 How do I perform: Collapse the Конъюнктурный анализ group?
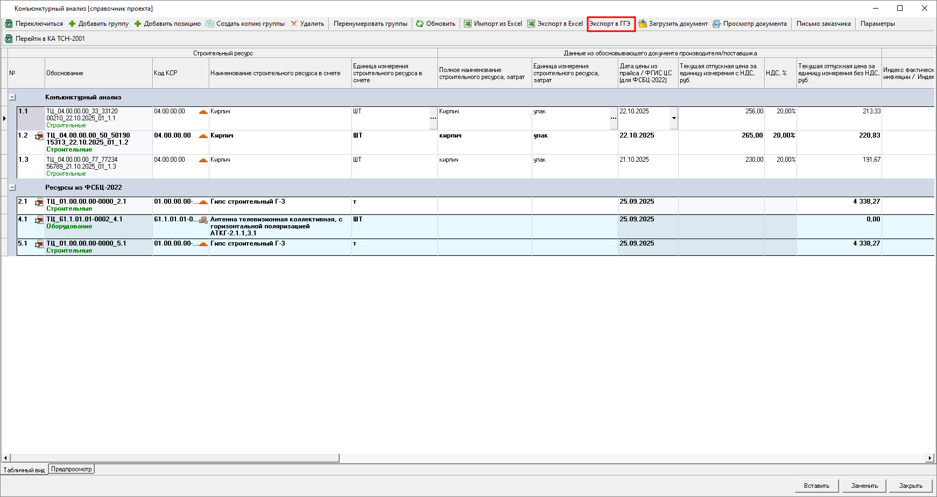(12, 97)
